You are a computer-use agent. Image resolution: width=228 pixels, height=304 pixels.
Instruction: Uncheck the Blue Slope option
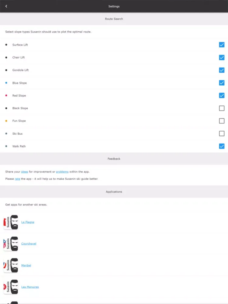click(x=222, y=83)
